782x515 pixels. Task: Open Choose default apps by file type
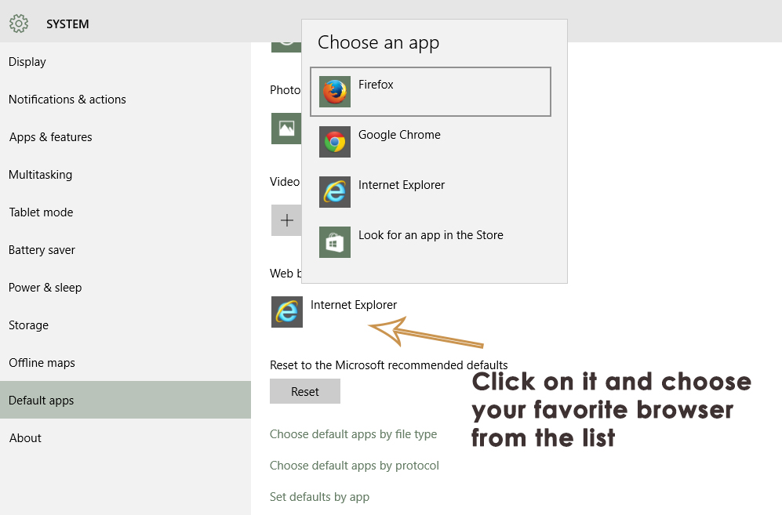[353, 433]
